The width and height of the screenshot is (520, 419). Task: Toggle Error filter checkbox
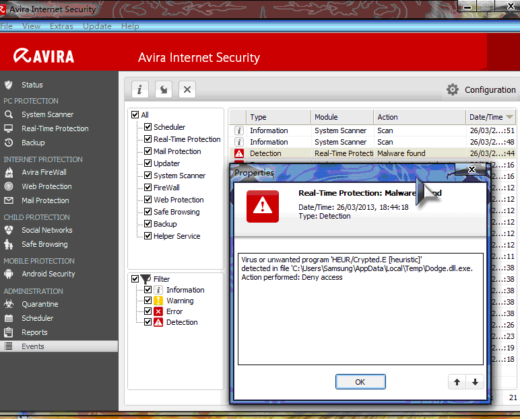point(148,311)
